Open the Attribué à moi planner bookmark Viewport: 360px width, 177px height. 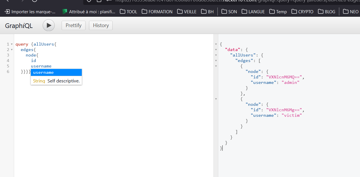pos(89,12)
